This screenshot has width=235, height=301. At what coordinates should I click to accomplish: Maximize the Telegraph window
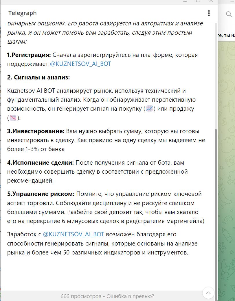click(x=198, y=1)
